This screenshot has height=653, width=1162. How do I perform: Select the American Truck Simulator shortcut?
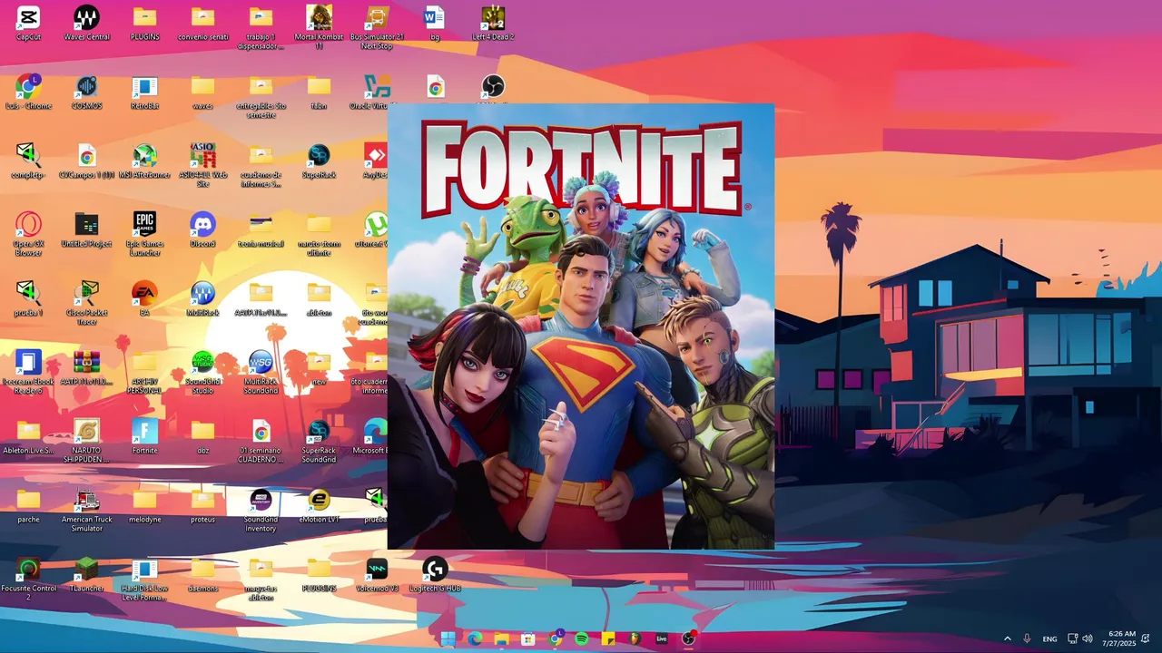click(x=86, y=510)
